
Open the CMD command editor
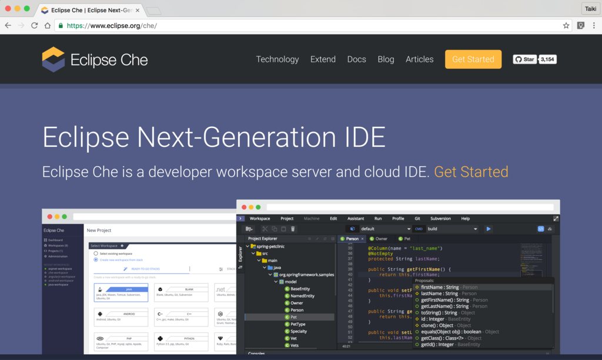tap(418, 228)
